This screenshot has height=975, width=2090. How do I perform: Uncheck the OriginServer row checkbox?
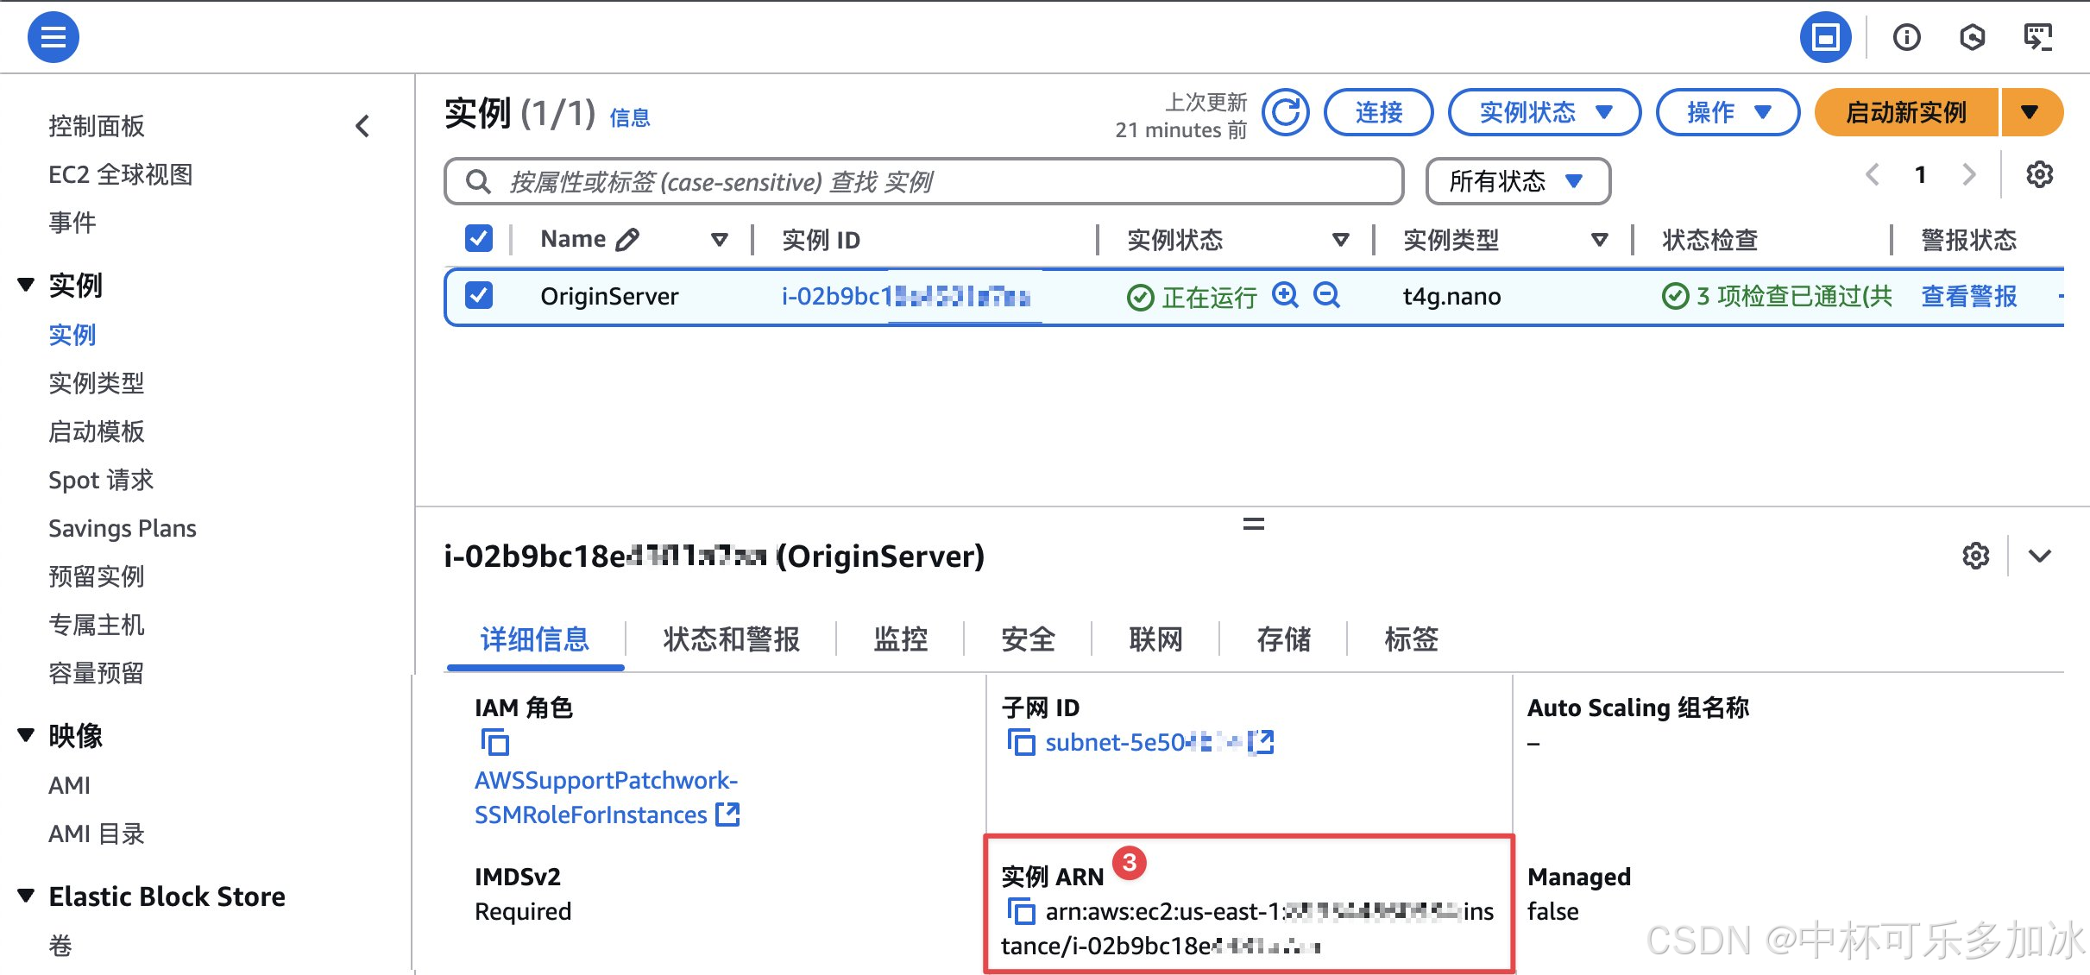pyautogui.click(x=479, y=295)
